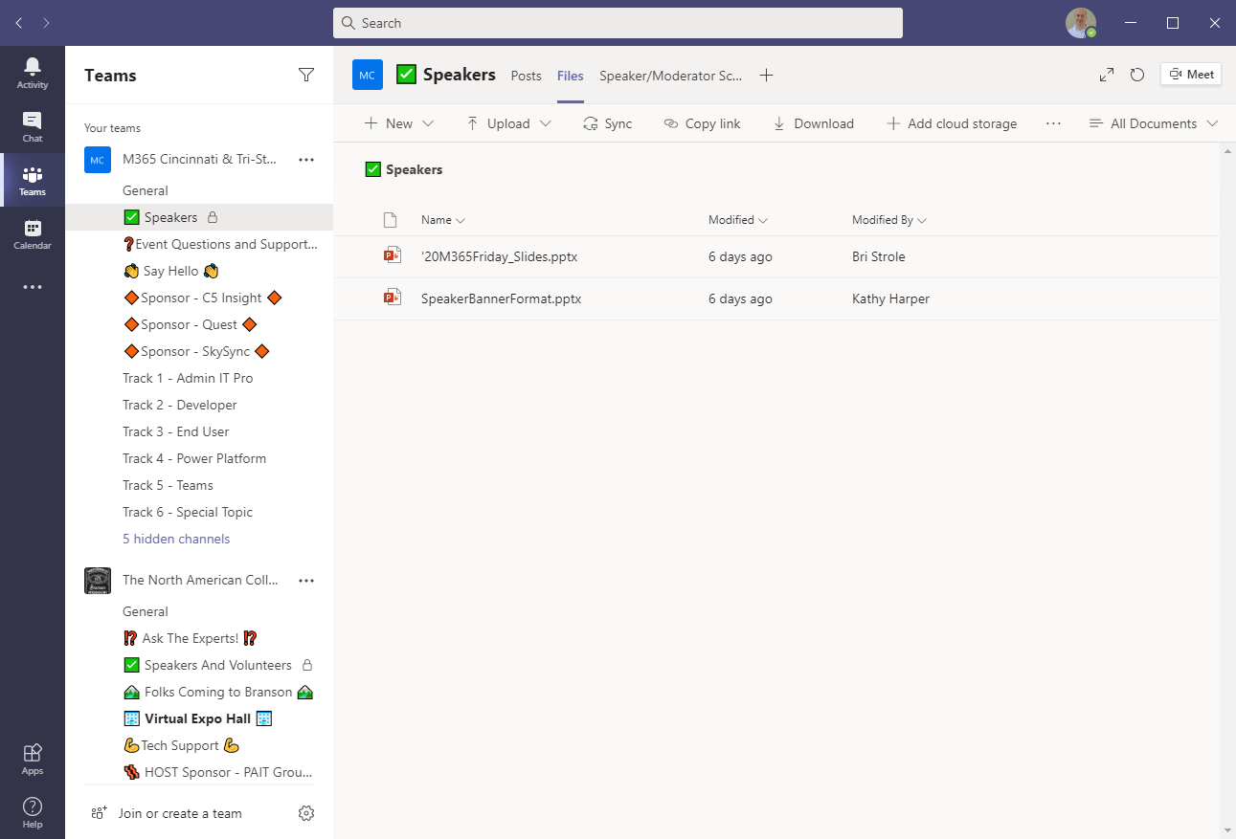Screen dimensions: 1236x839
Task: Sort by the Modified By column
Action: click(x=889, y=220)
